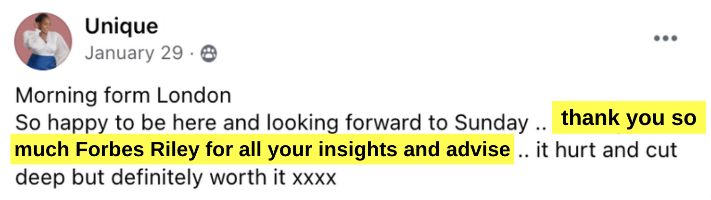Click the yellow highlighted 'thank you so' text
Image resolution: width=711 pixels, height=200 pixels.
pyautogui.click(x=629, y=118)
